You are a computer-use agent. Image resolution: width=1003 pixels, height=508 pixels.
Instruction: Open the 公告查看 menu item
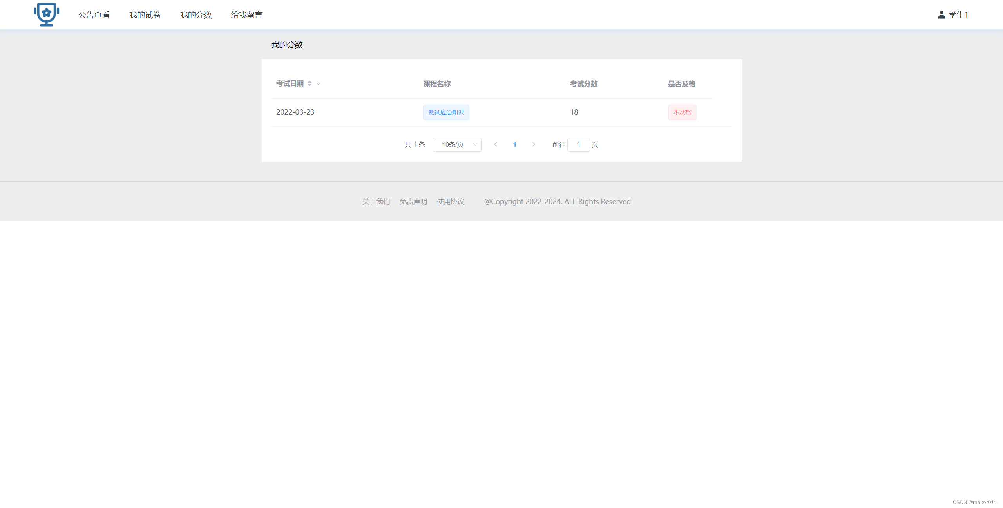pos(94,15)
